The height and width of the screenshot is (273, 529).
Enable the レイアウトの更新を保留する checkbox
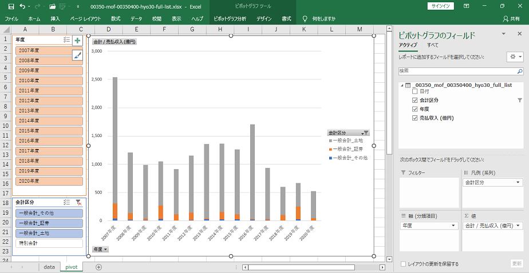(x=404, y=264)
